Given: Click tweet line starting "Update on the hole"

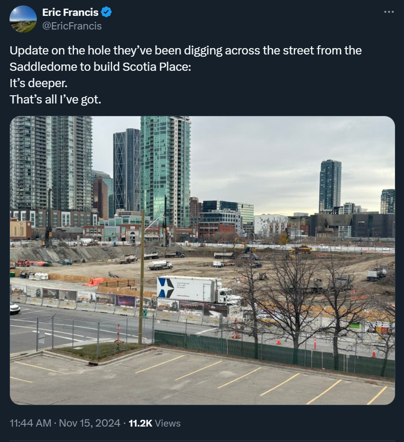Looking at the screenshot, I should point(186,50).
